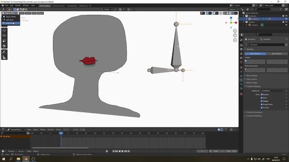Choose Edit Mode from the mode menu
Viewport: 289px width, 162px height.
(x=11, y=20)
